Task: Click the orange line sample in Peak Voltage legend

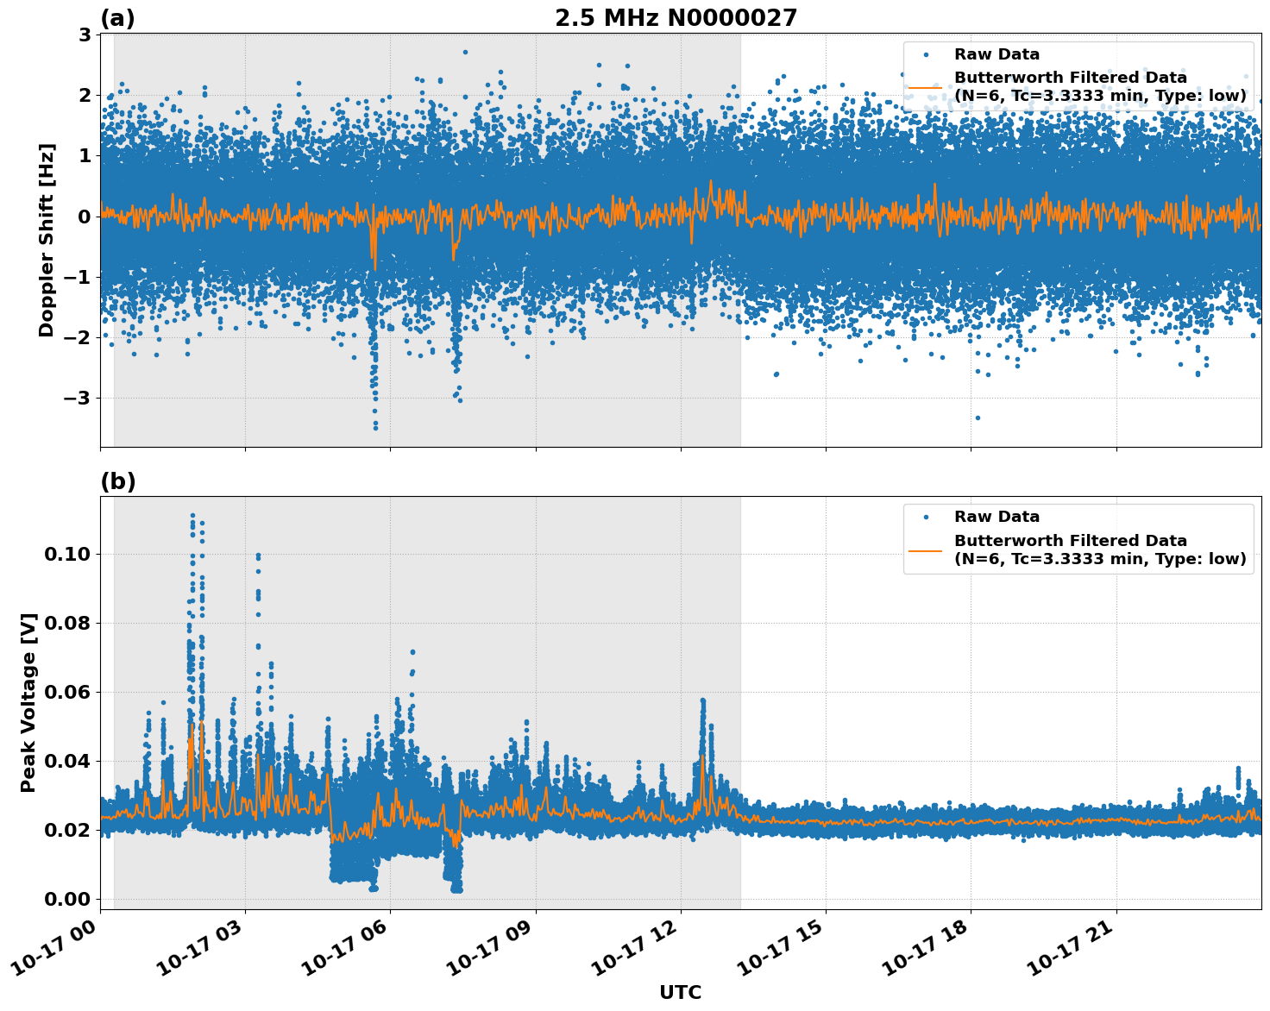Action: point(926,549)
